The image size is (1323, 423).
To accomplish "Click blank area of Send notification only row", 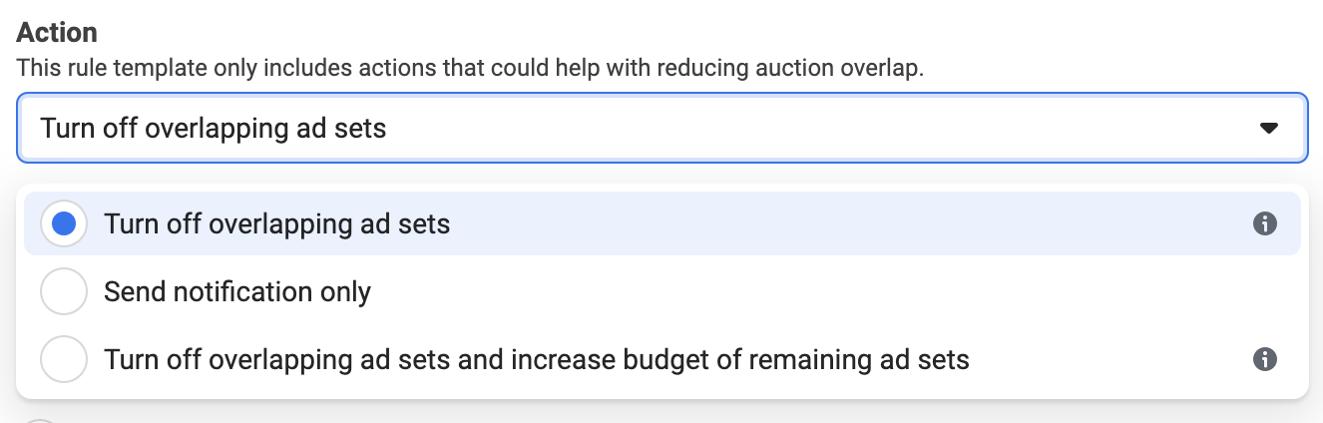I will coord(798,292).
